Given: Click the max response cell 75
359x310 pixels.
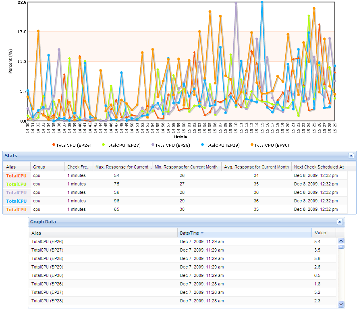Looking at the screenshot, I should tap(116, 184).
